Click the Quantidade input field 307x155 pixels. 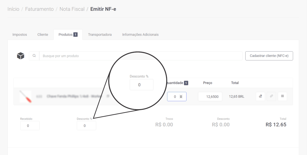[177, 97]
